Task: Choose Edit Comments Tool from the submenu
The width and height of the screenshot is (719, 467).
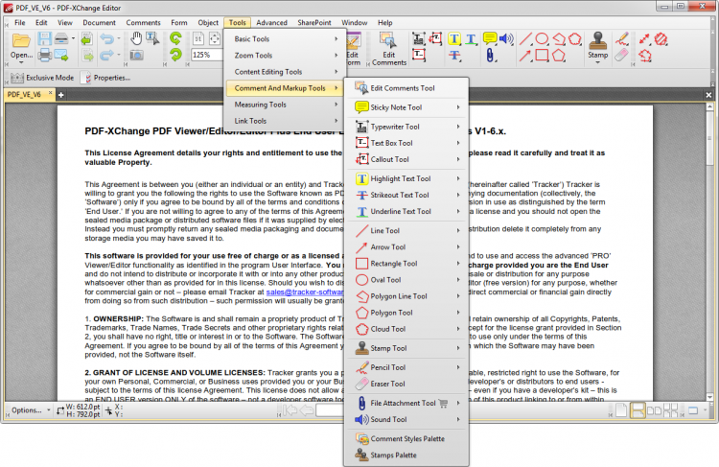Action: click(x=406, y=88)
